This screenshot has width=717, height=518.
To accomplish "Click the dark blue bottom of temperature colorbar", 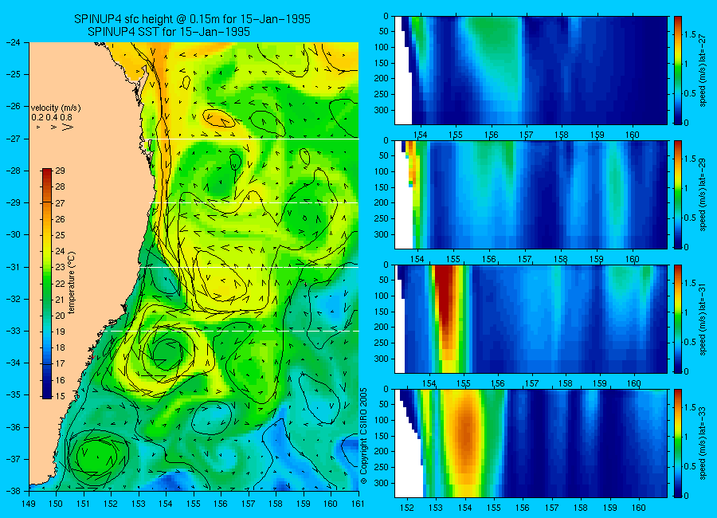I will coord(47,394).
